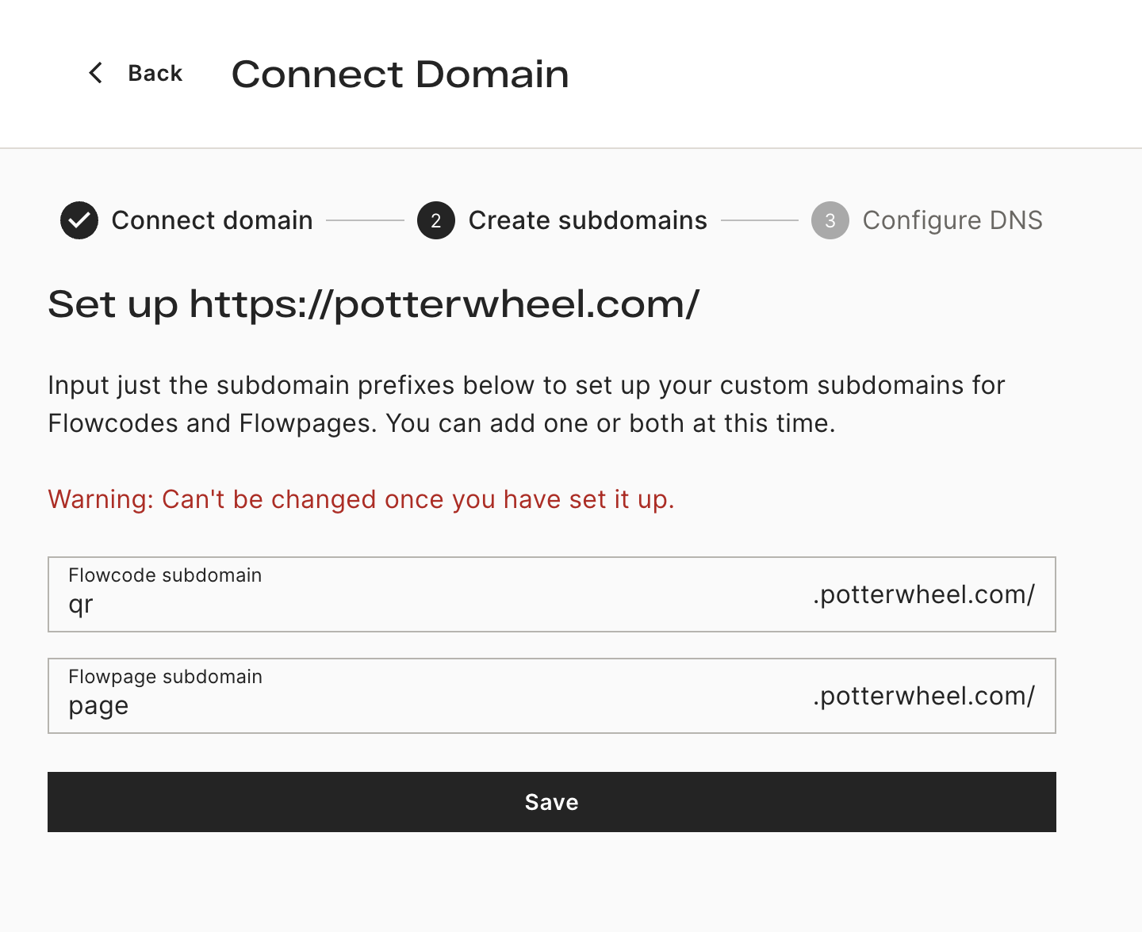Viewport: 1142px width, 932px height.
Task: Click the Flowpage subdomain field label
Action: [x=165, y=677]
